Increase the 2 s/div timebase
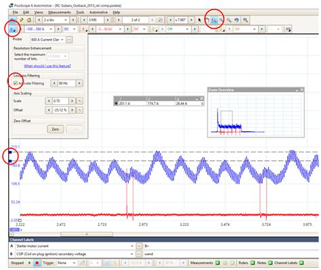 coord(73,20)
